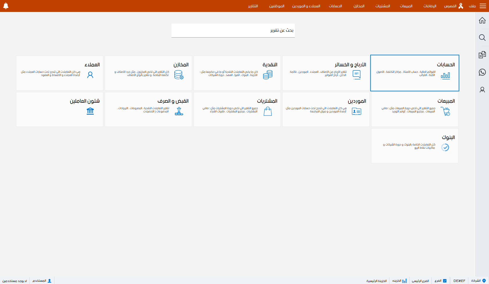Viewport: 489px width, 284px height.
Task: Click the sidebar user profile icon
Action: click(482, 90)
